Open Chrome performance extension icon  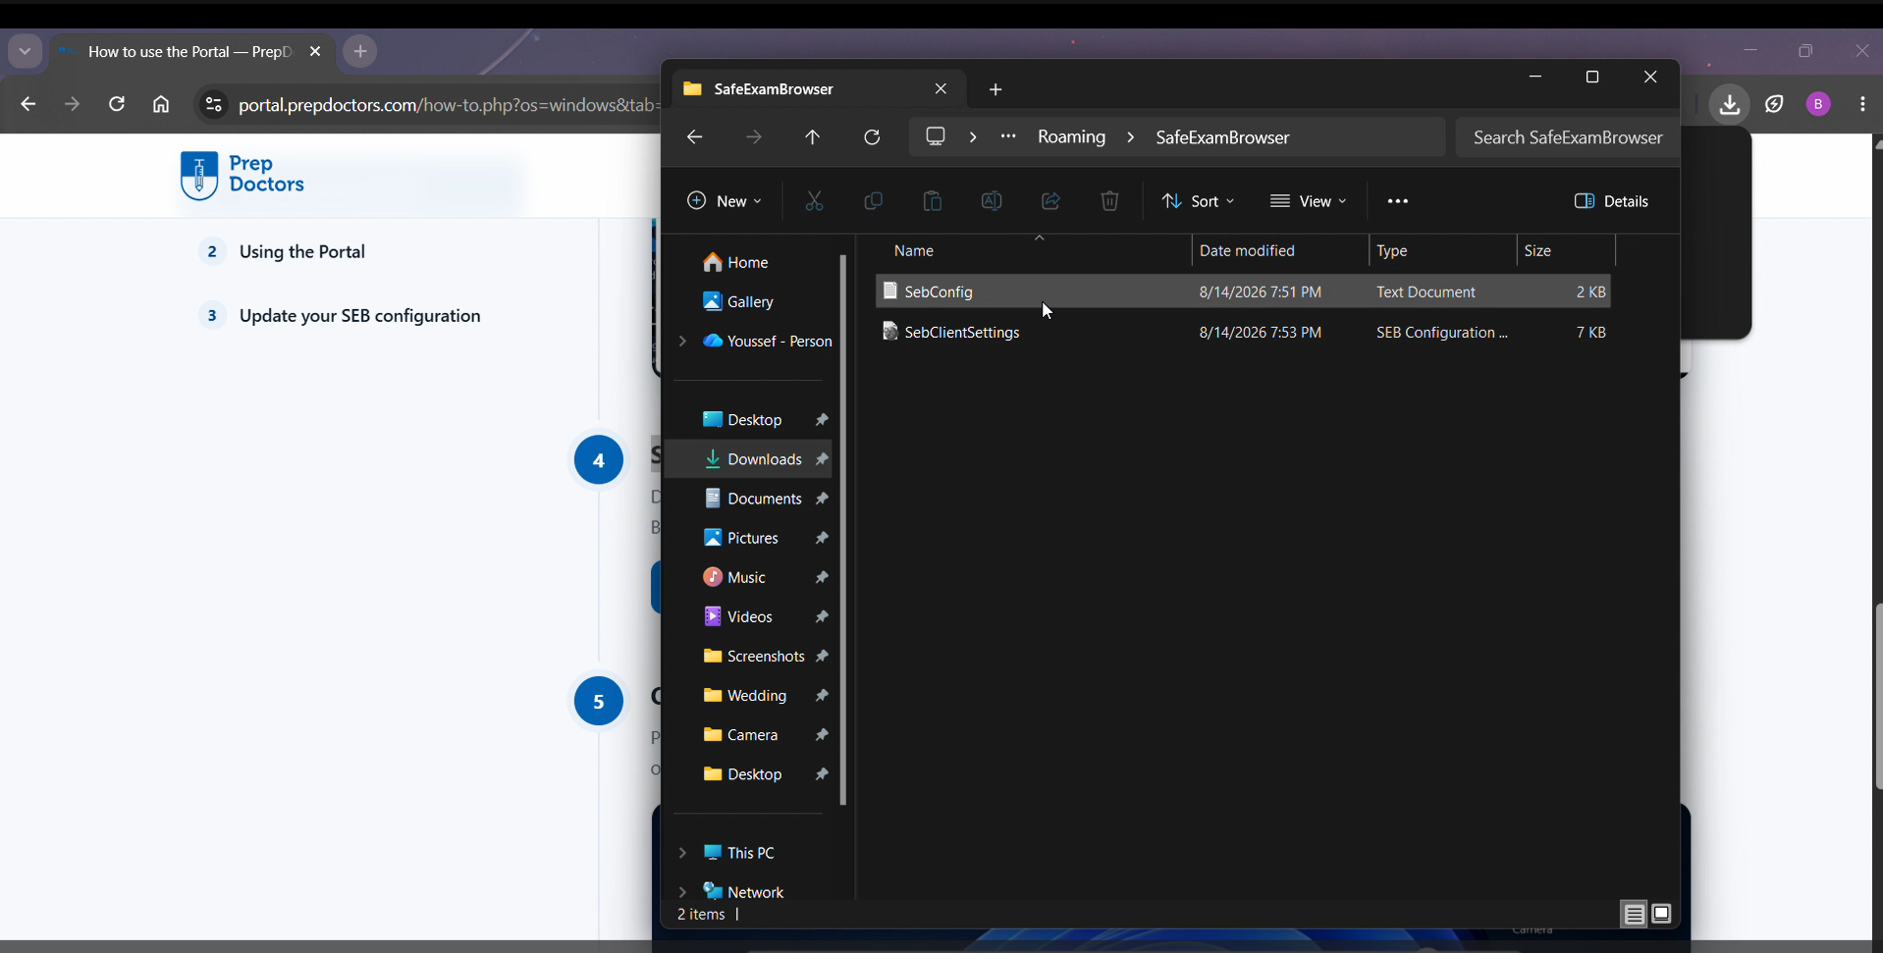pos(1774,104)
